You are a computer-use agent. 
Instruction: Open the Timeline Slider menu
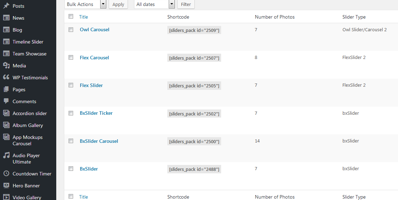click(28, 42)
